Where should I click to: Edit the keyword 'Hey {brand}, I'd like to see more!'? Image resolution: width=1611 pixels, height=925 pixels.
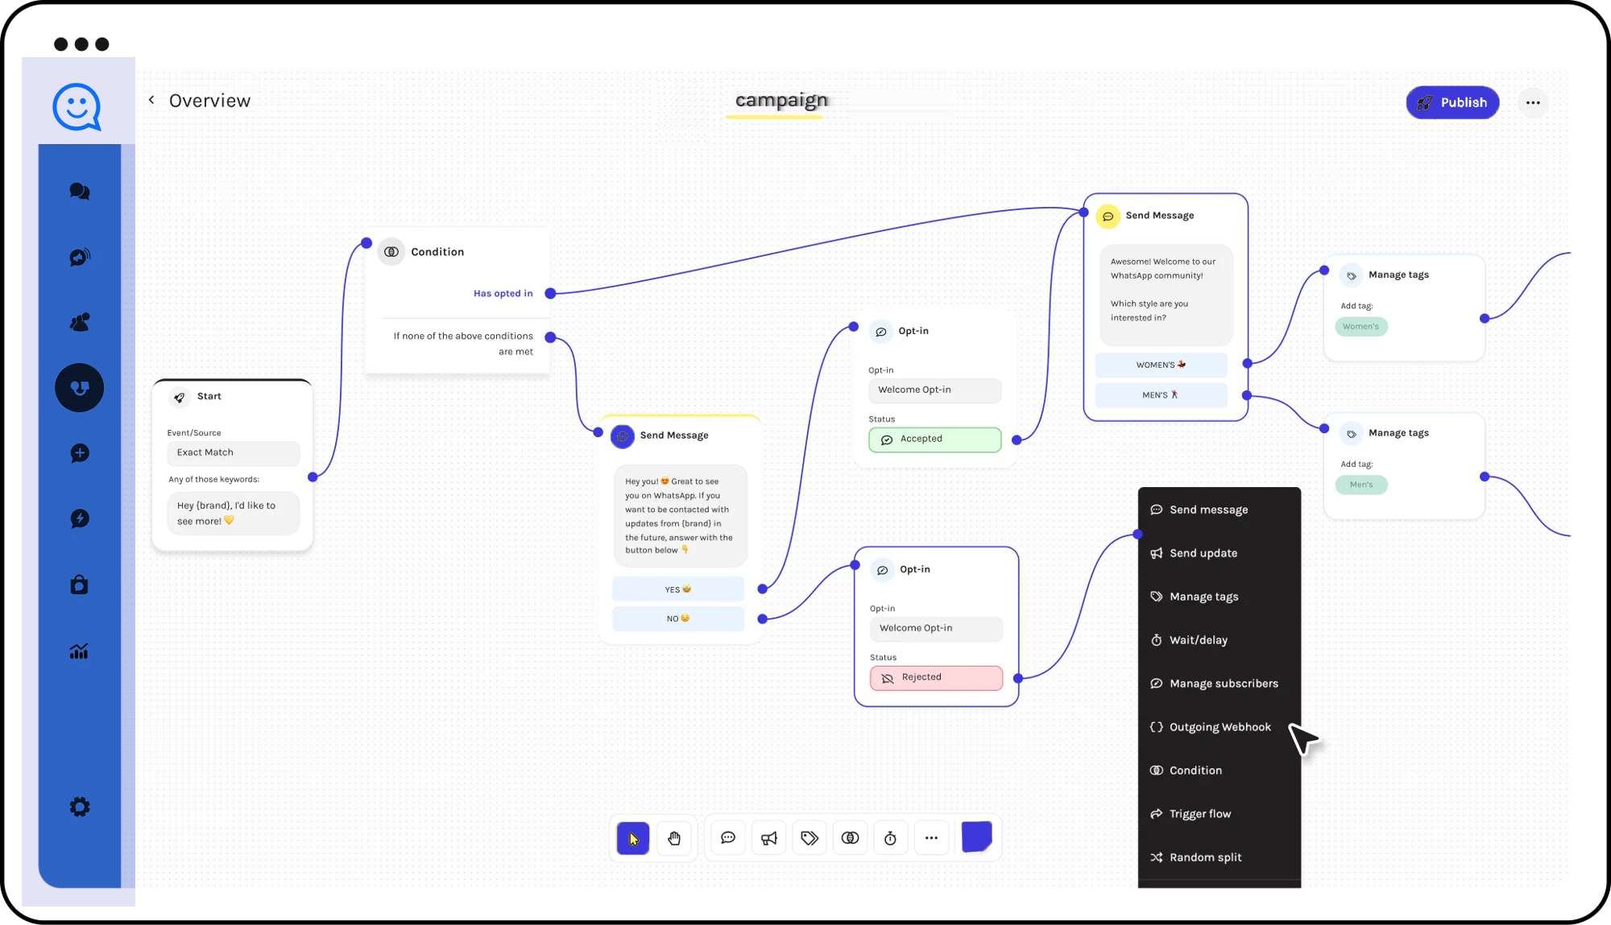[234, 513]
